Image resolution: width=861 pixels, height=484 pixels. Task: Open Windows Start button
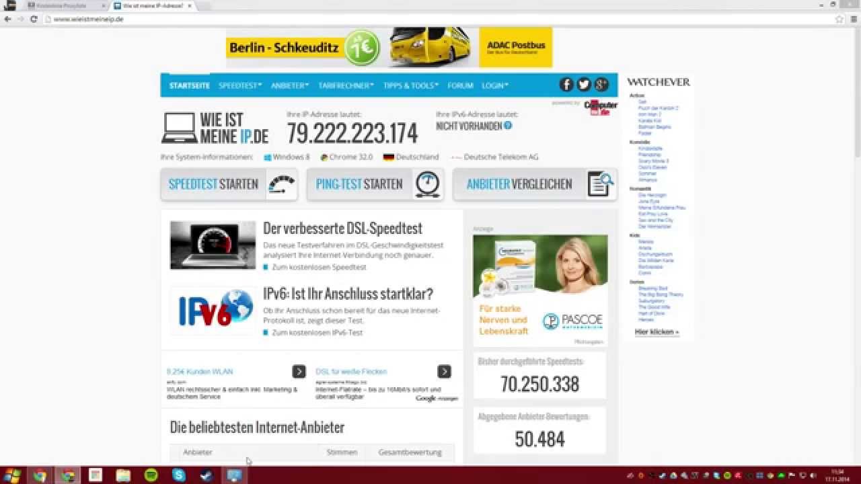pyautogui.click(x=12, y=475)
